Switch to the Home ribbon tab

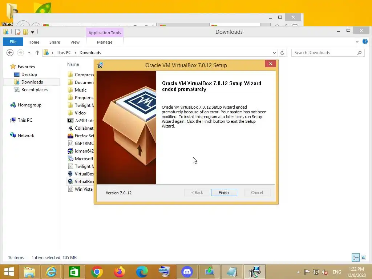(x=34, y=42)
